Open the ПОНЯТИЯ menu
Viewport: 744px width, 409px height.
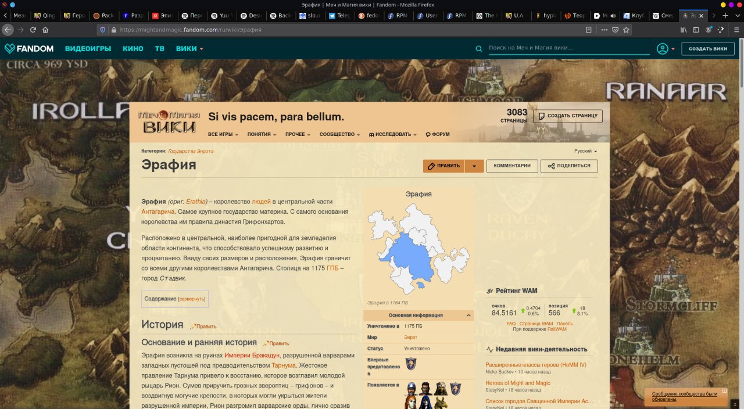pyautogui.click(x=262, y=134)
